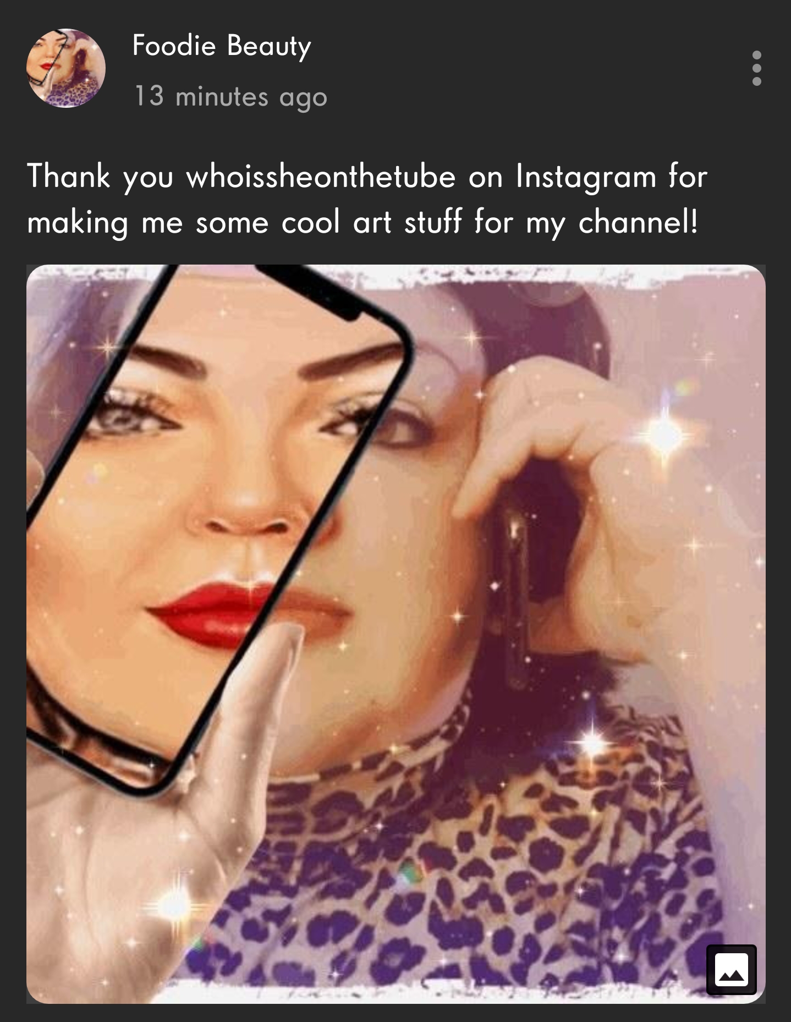Open the Foodie Beauty channel name
This screenshot has height=1022, width=791.
(222, 46)
